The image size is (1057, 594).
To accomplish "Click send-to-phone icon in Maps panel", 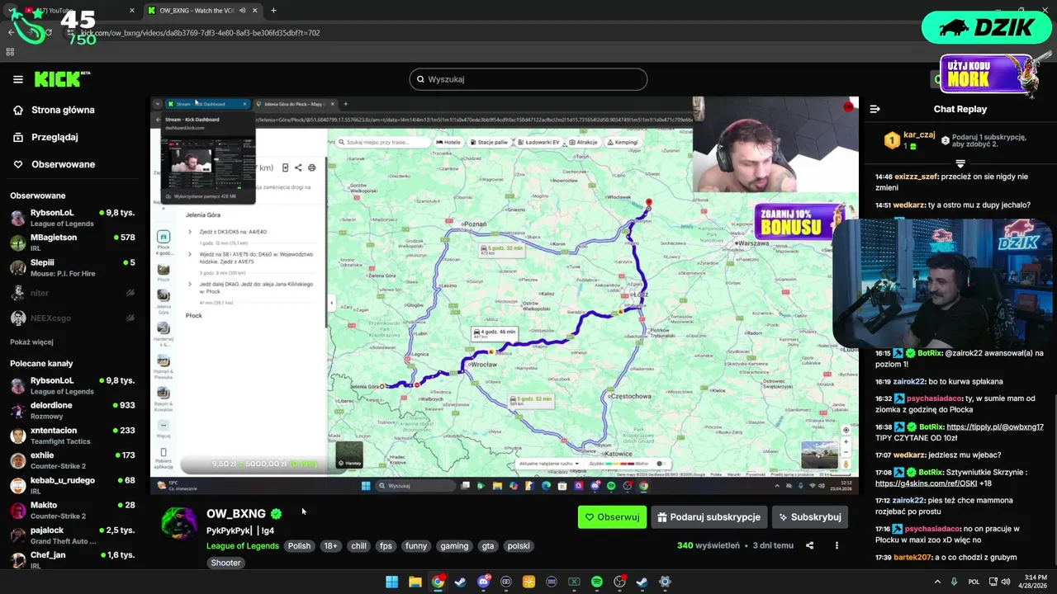I will point(285,167).
